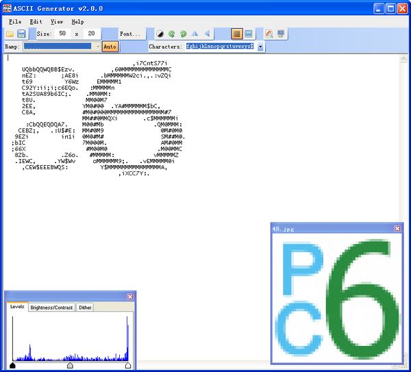Flip image horizontally with the upward-pointing triangle icon
This screenshot has width=411, height=372.
point(195,34)
